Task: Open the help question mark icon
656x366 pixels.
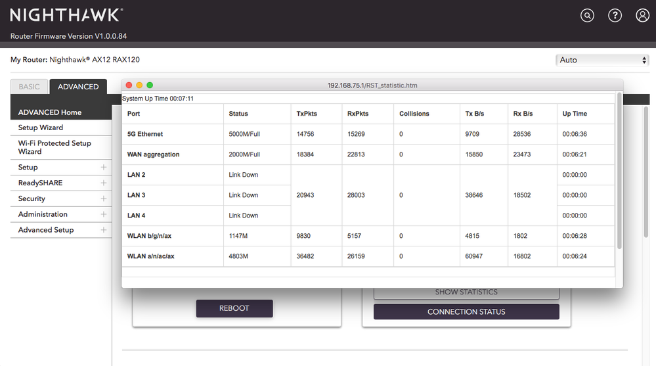Action: (615, 16)
